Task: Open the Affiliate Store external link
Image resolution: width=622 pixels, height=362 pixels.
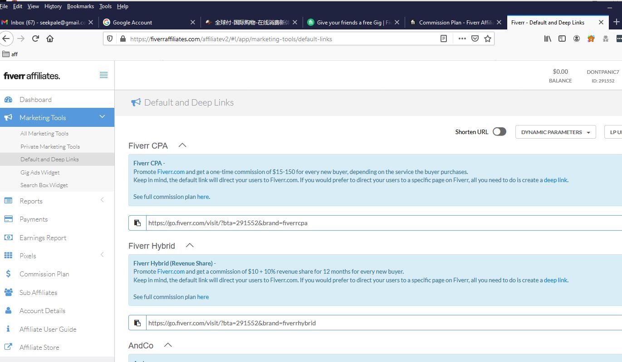Action: pyautogui.click(x=39, y=348)
